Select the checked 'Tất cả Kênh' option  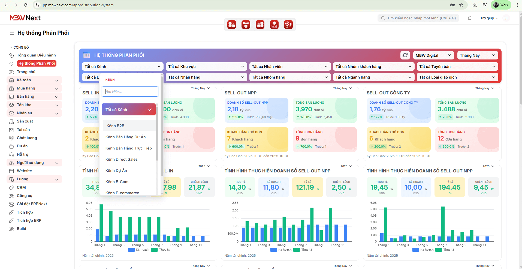point(128,110)
